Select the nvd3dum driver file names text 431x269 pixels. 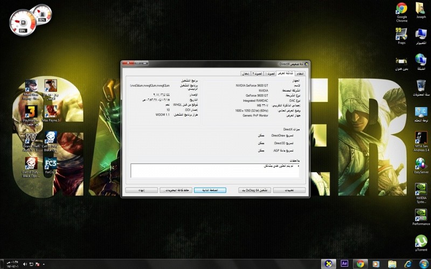point(150,86)
